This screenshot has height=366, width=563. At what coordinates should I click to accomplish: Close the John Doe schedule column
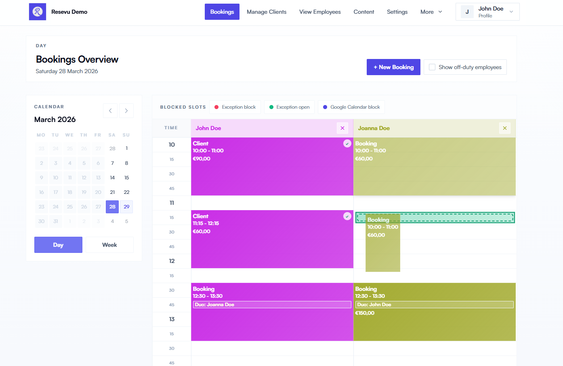coord(342,128)
